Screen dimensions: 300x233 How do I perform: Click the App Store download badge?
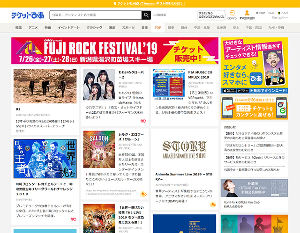229,91
